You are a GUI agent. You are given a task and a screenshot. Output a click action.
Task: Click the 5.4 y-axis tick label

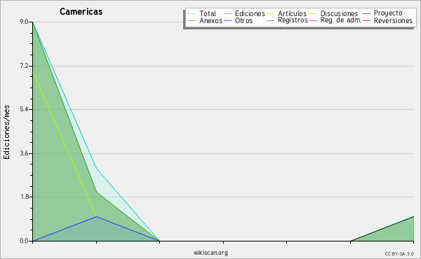(24, 109)
